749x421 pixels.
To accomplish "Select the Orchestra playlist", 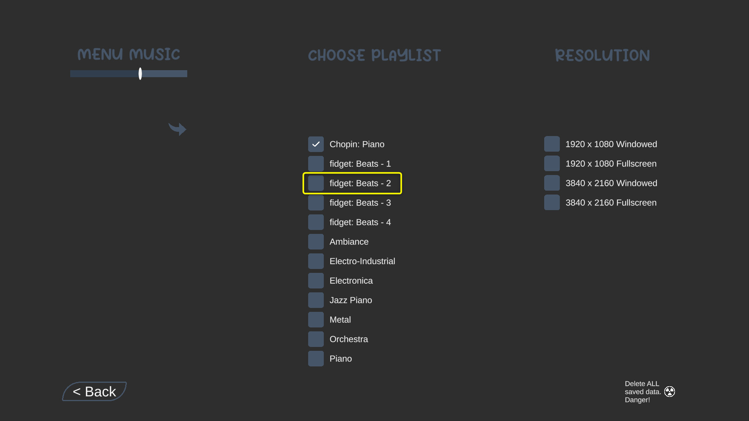I will click(x=316, y=339).
